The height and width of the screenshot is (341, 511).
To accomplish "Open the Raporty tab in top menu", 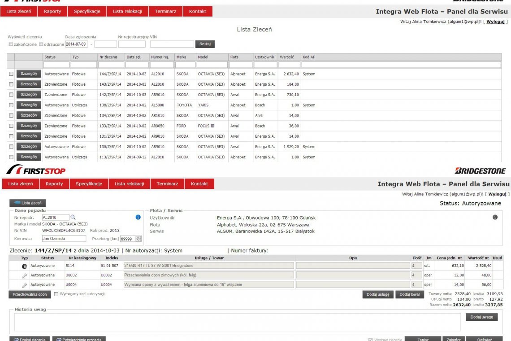I will pos(52,11).
